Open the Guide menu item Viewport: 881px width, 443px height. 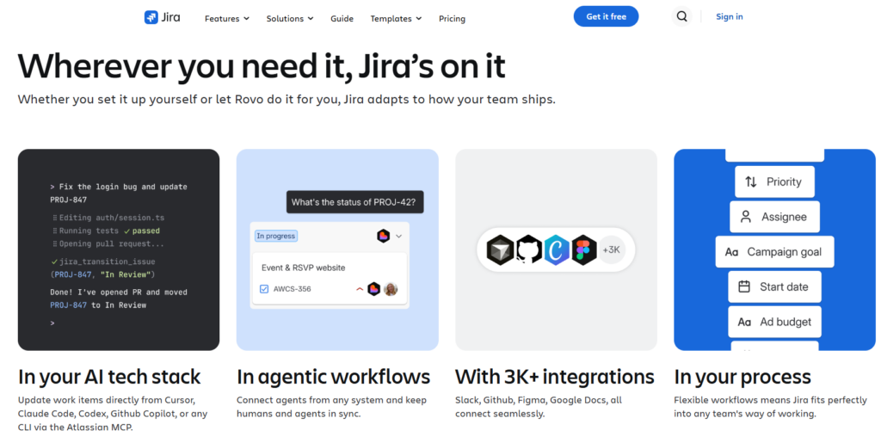342,19
